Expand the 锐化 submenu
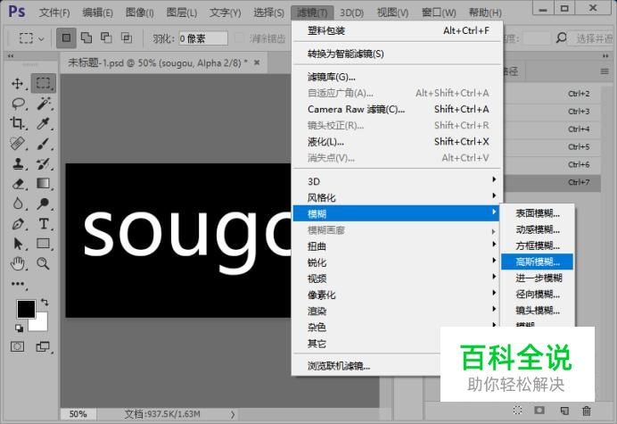Image resolution: width=617 pixels, height=424 pixels. pyautogui.click(x=398, y=262)
